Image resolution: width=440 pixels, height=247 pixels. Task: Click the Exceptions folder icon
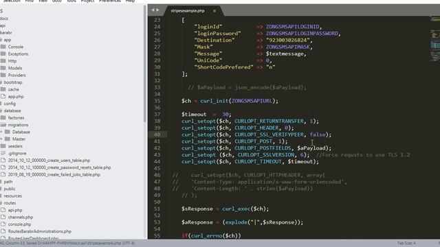tap(3, 54)
